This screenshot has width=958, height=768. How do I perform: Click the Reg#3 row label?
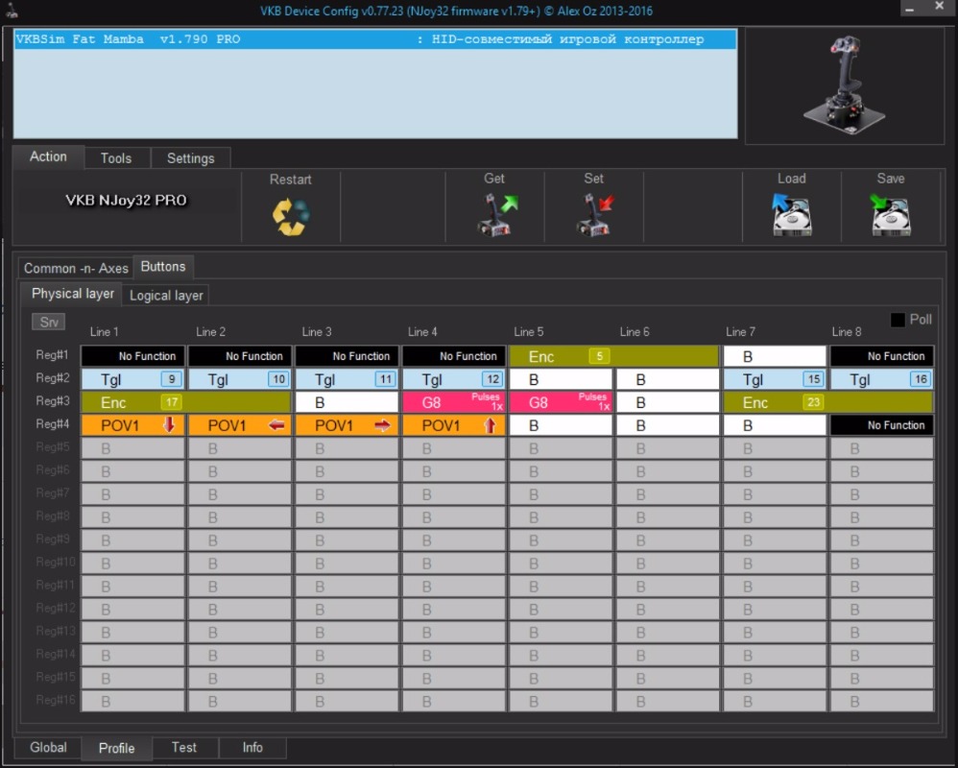click(53, 401)
